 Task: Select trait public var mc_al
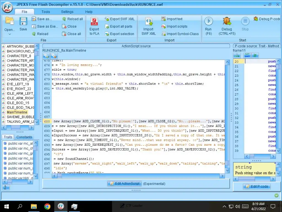tap(20, 143)
